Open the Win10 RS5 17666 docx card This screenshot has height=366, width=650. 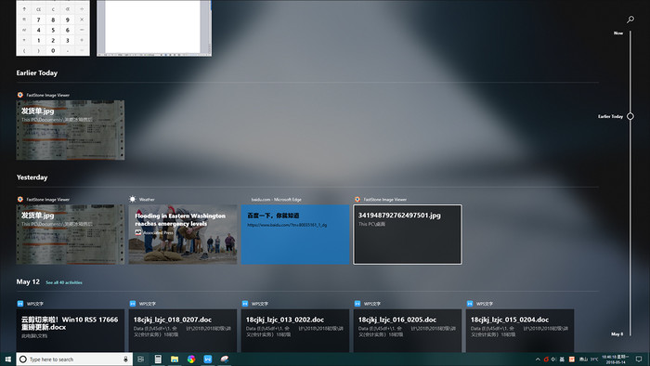pos(70,331)
